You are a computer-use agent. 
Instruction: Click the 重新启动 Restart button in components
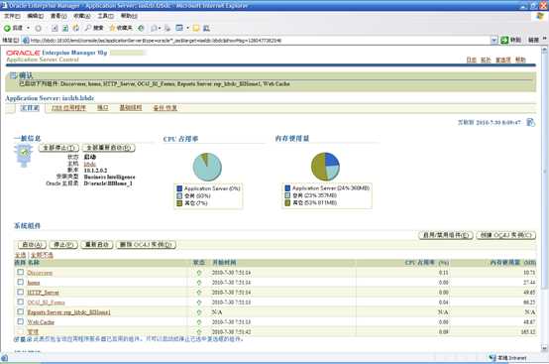97,245
